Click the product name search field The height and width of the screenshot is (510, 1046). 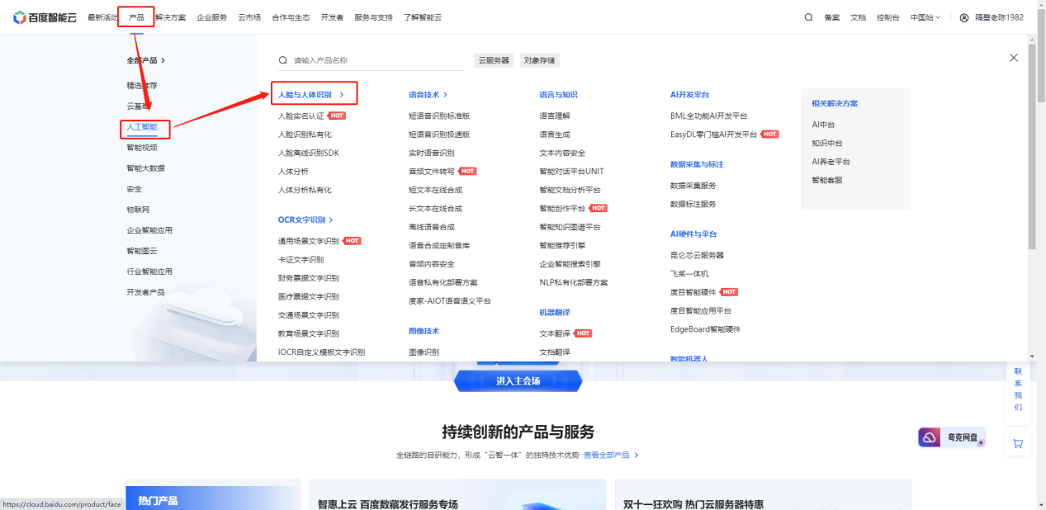[x=372, y=60]
